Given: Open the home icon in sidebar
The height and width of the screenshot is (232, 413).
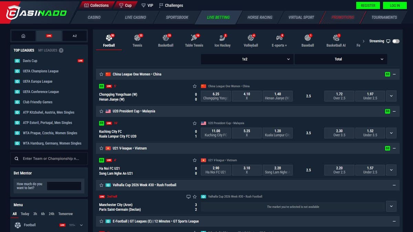Looking at the screenshot, I should pos(23,36).
